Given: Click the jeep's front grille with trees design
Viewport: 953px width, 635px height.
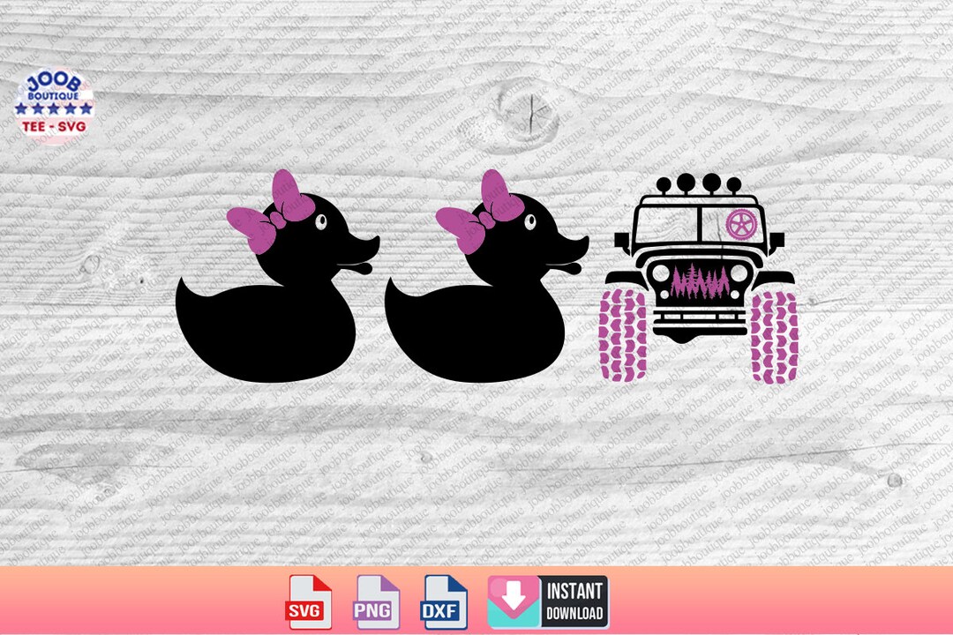Looking at the screenshot, I should pyautogui.click(x=700, y=282).
